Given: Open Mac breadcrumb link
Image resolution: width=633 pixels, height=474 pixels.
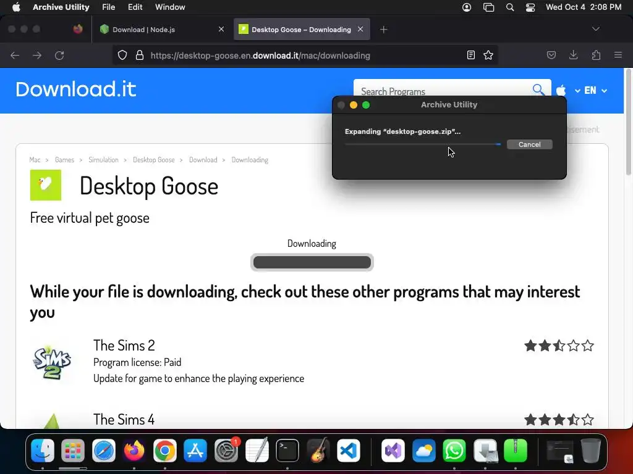Looking at the screenshot, I should [x=35, y=160].
